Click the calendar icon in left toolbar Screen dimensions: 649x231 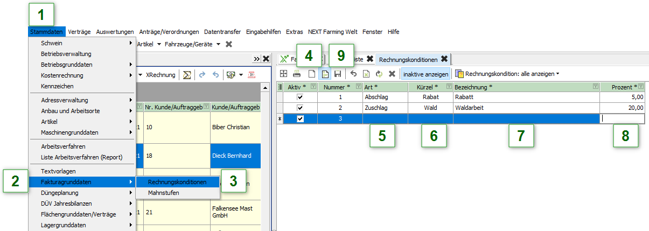pyautogui.click(x=251, y=74)
